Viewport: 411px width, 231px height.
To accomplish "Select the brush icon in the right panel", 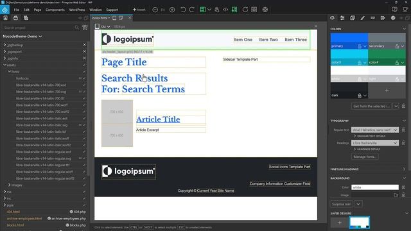I will click(x=362, y=18).
